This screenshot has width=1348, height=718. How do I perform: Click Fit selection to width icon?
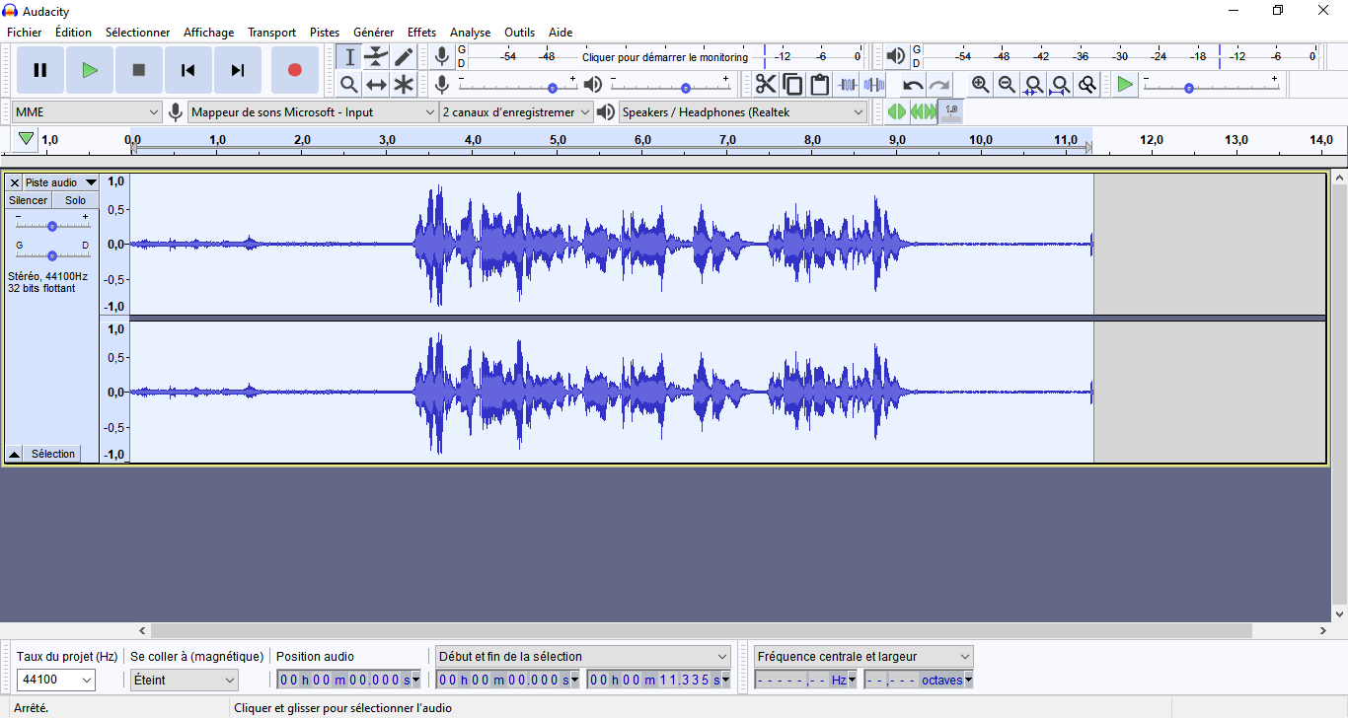(1033, 85)
